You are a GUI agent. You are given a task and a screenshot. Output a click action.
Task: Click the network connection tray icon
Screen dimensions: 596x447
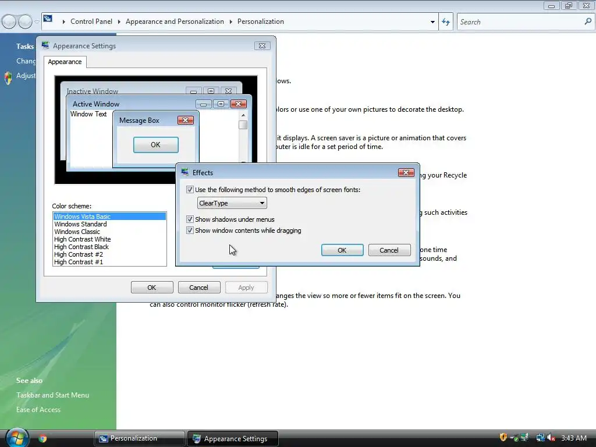[540, 438]
